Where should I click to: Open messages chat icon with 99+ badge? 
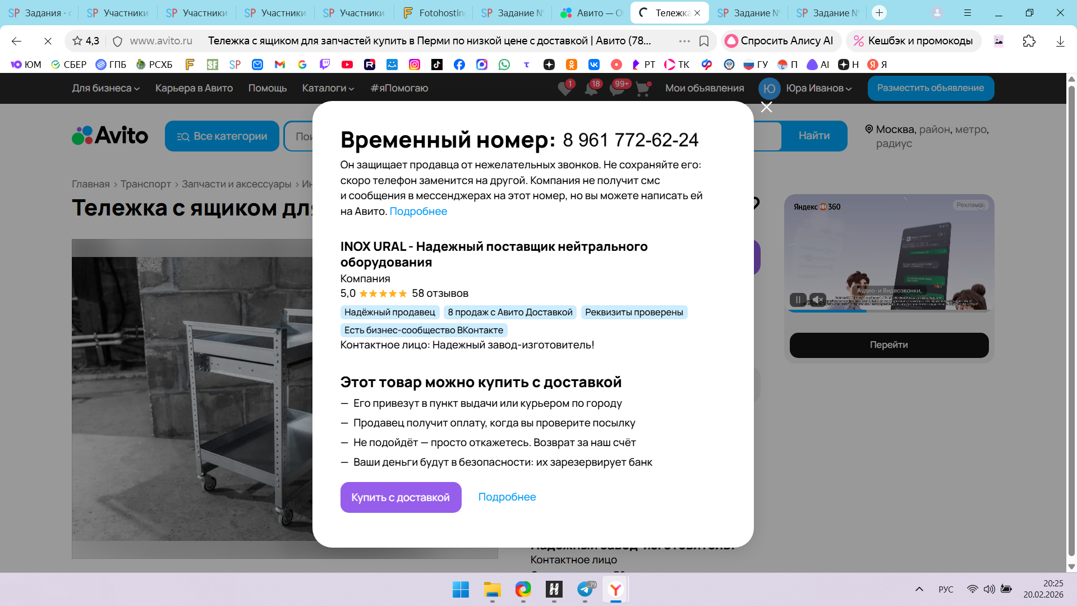pos(617,89)
